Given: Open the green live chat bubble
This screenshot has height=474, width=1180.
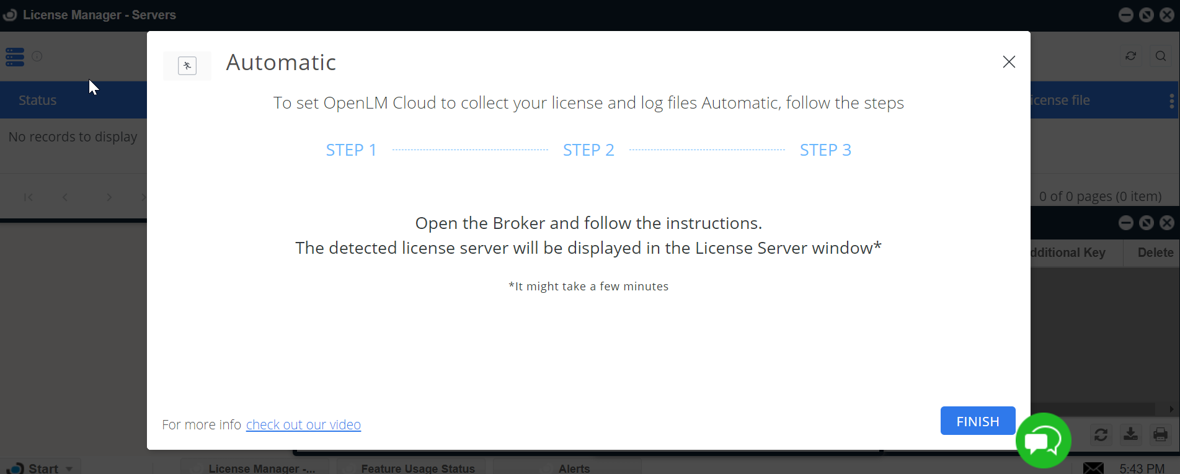Looking at the screenshot, I should (1043, 441).
